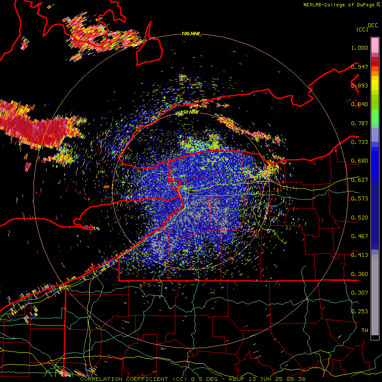Viewport: 382px width, 382px height.
Task: Click the CORRELATION COEFFICIENT caption text
Action: click(124, 379)
